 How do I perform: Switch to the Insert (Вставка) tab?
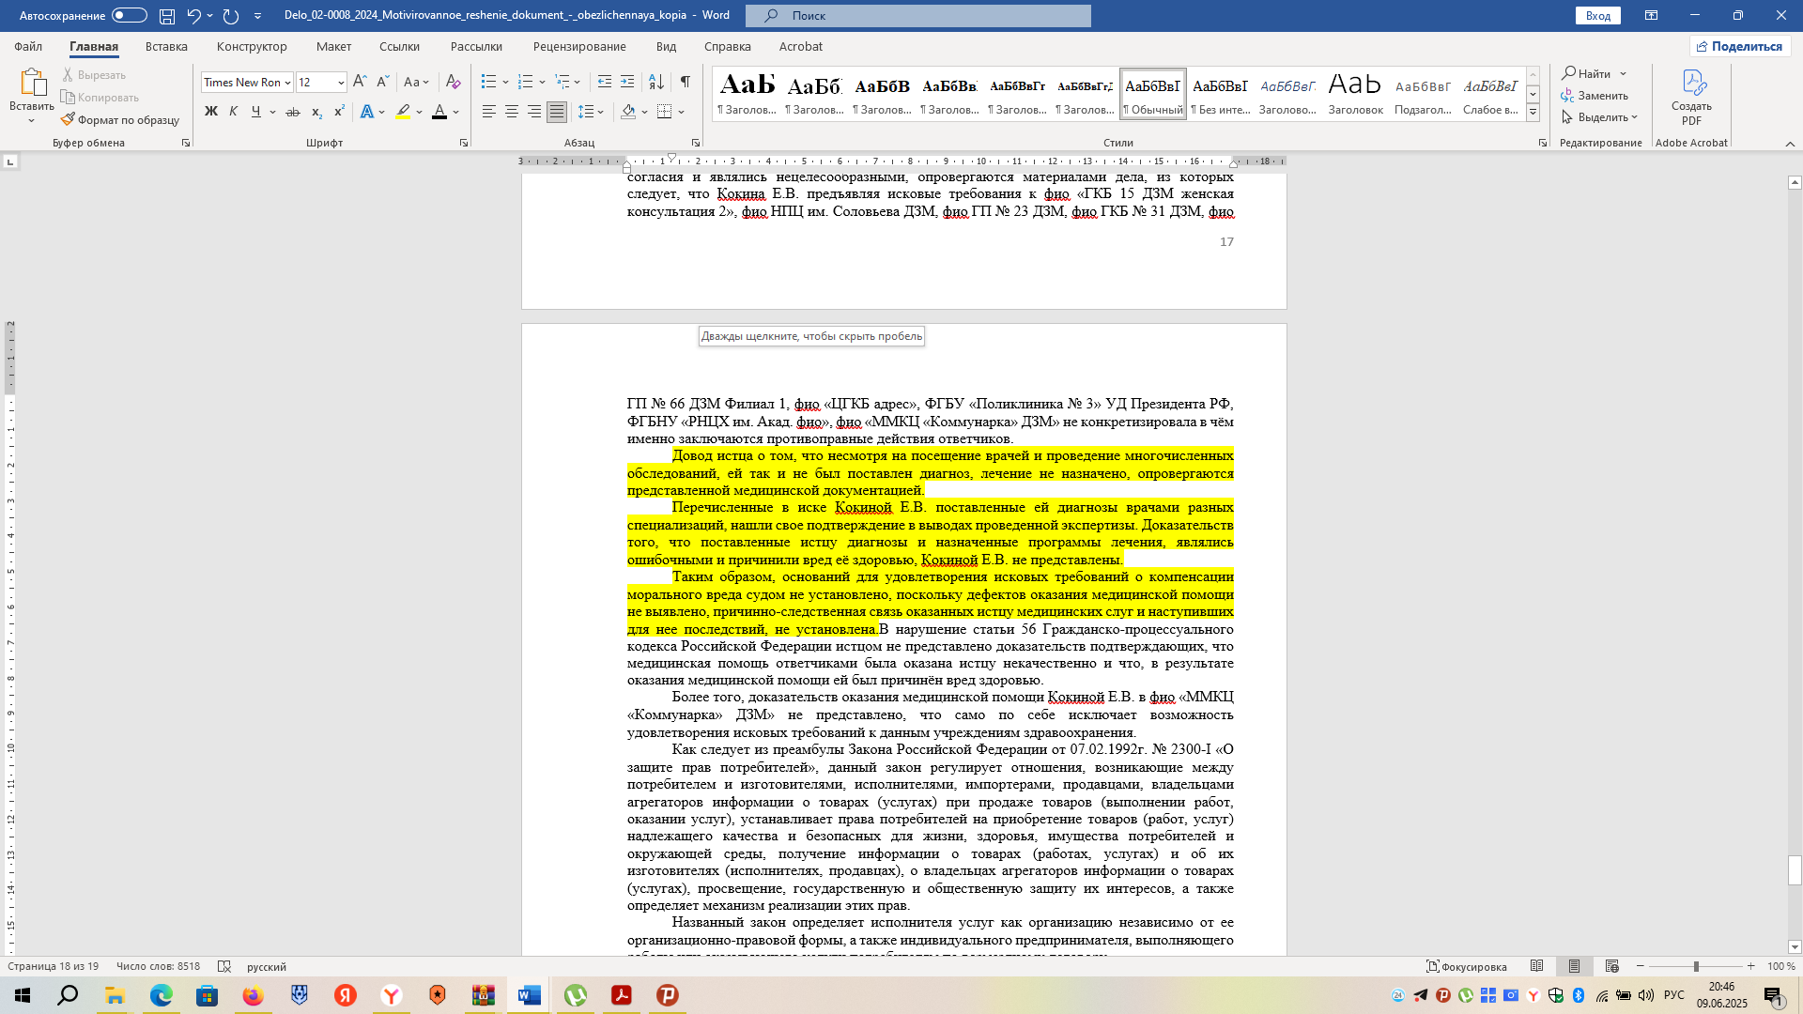coord(166,46)
